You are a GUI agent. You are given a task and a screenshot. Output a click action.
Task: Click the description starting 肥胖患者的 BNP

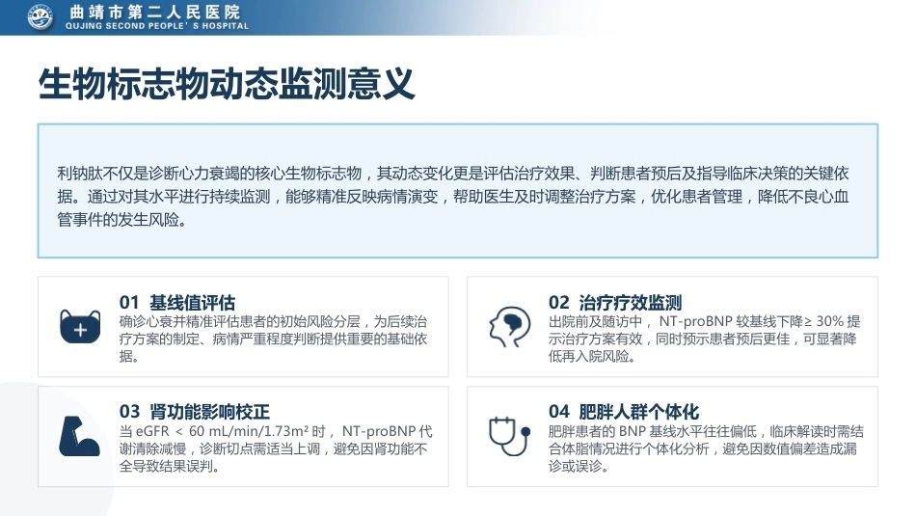(x=706, y=448)
